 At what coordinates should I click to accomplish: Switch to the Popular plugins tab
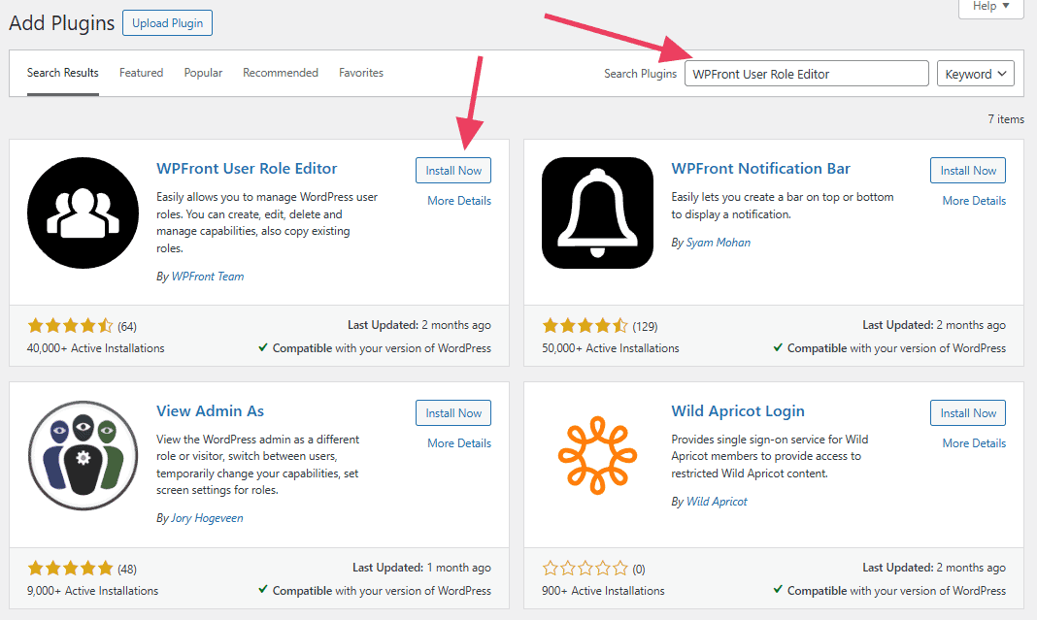(x=202, y=72)
